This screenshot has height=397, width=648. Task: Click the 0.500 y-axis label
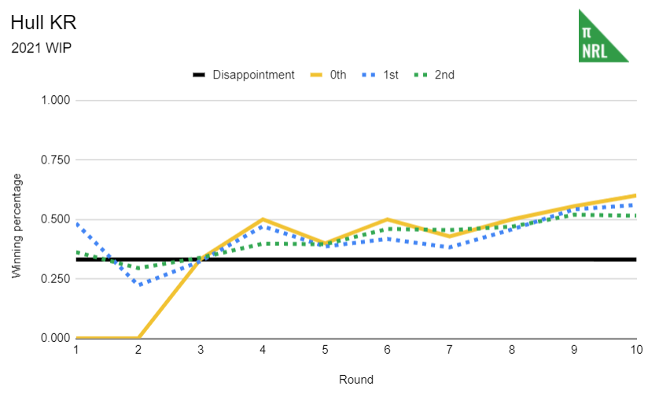click(55, 219)
